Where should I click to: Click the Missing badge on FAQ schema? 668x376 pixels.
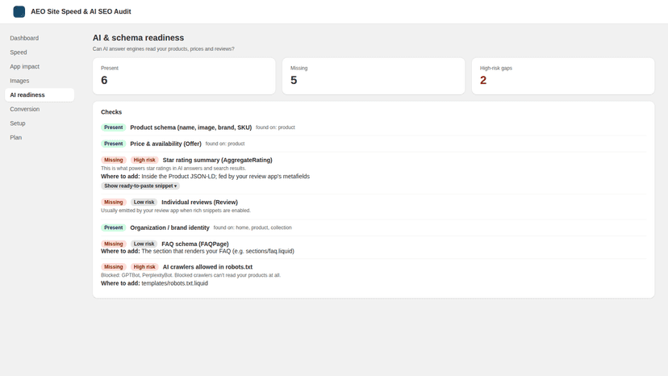(113, 244)
